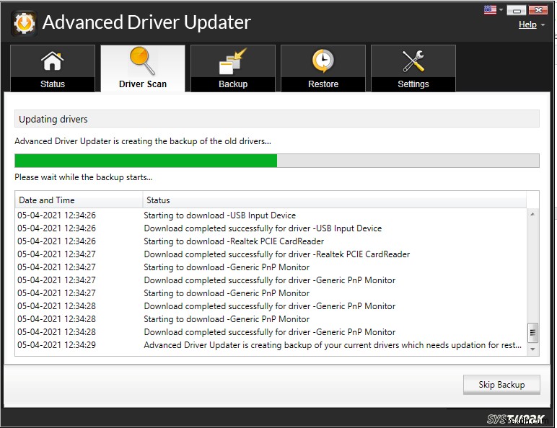Open the Settings wrench and screwdriver icon
This screenshot has height=428, width=557.
(413, 62)
